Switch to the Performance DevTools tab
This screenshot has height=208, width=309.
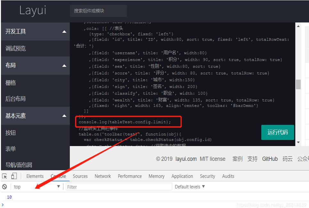(x=130, y=176)
